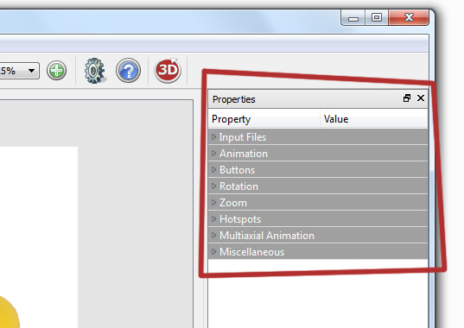464x328 pixels.
Task: Select the Buttons row label
Action: [237, 170]
